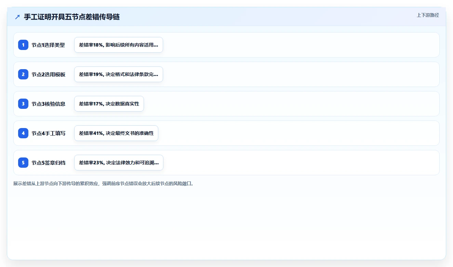This screenshot has width=453, height=267.
Task: Open the 差错率17% 决定数据真实性 chip
Action: point(109,104)
